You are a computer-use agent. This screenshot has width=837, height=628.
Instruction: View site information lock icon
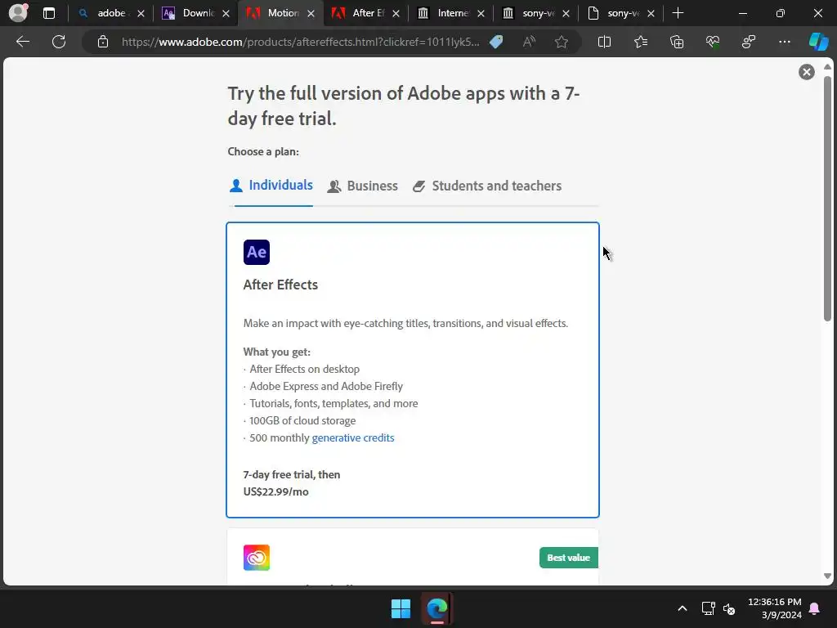tap(103, 42)
